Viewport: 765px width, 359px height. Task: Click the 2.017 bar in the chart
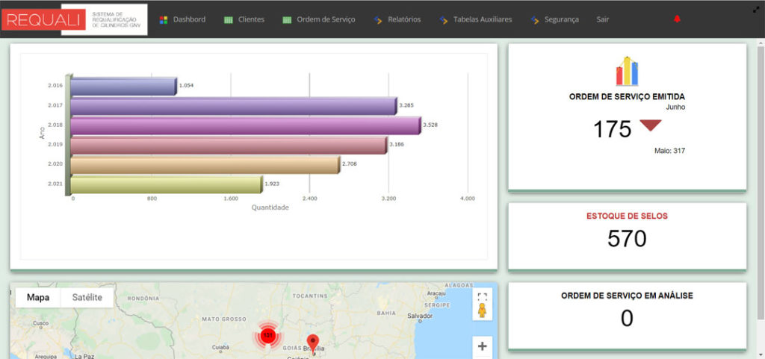pyautogui.click(x=233, y=106)
